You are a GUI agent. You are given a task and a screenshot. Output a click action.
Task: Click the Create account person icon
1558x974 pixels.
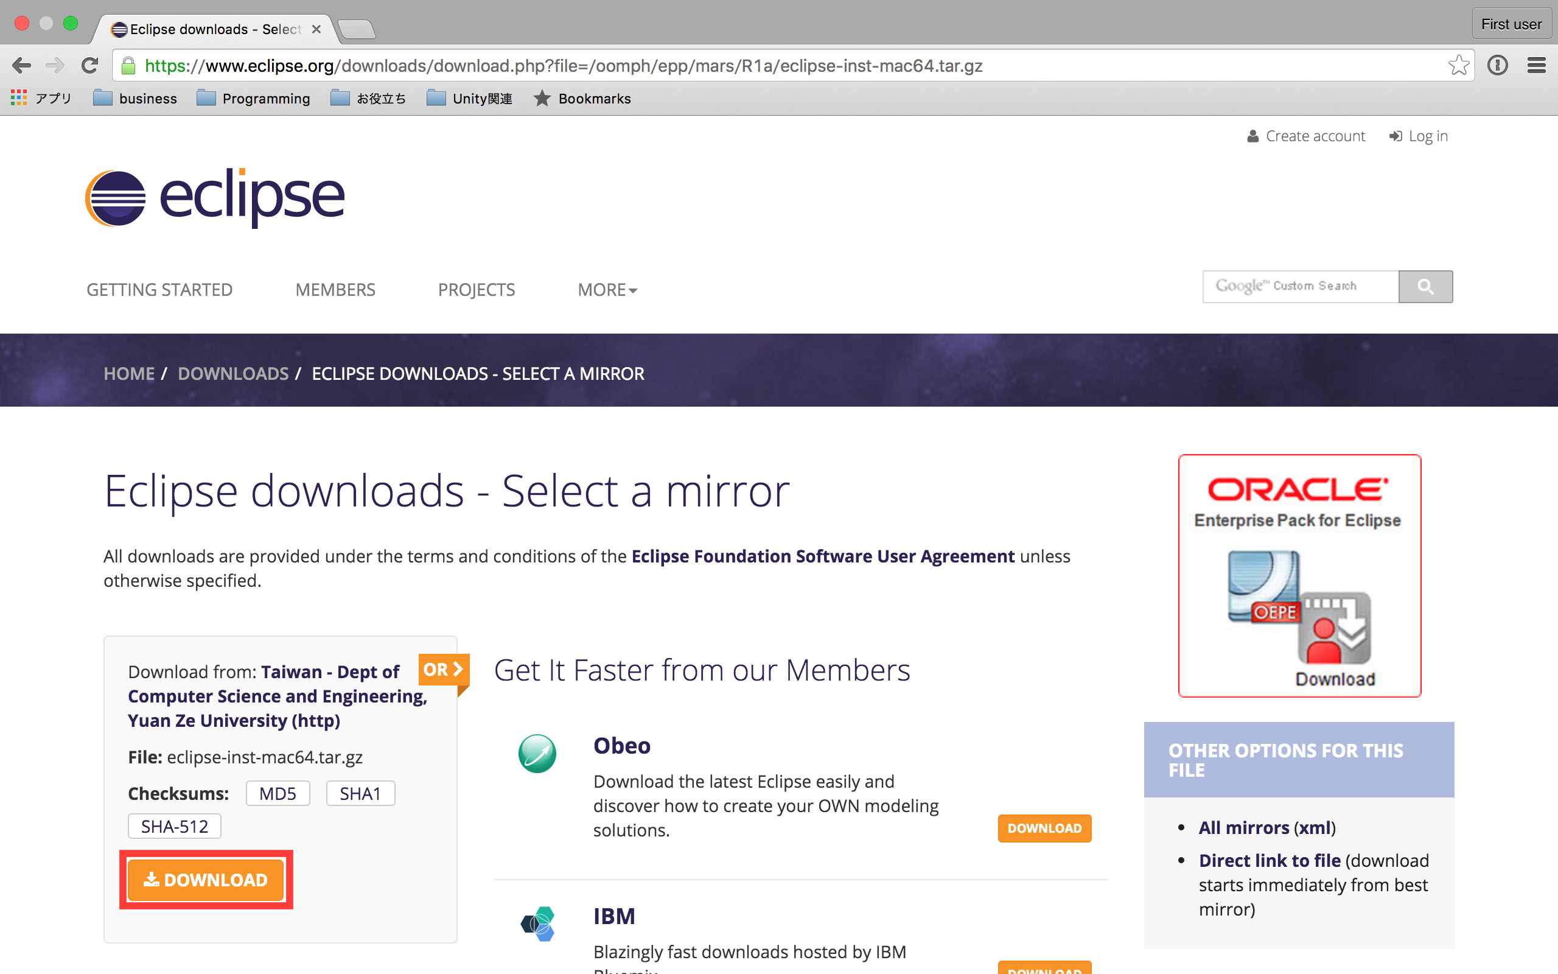pos(1252,136)
